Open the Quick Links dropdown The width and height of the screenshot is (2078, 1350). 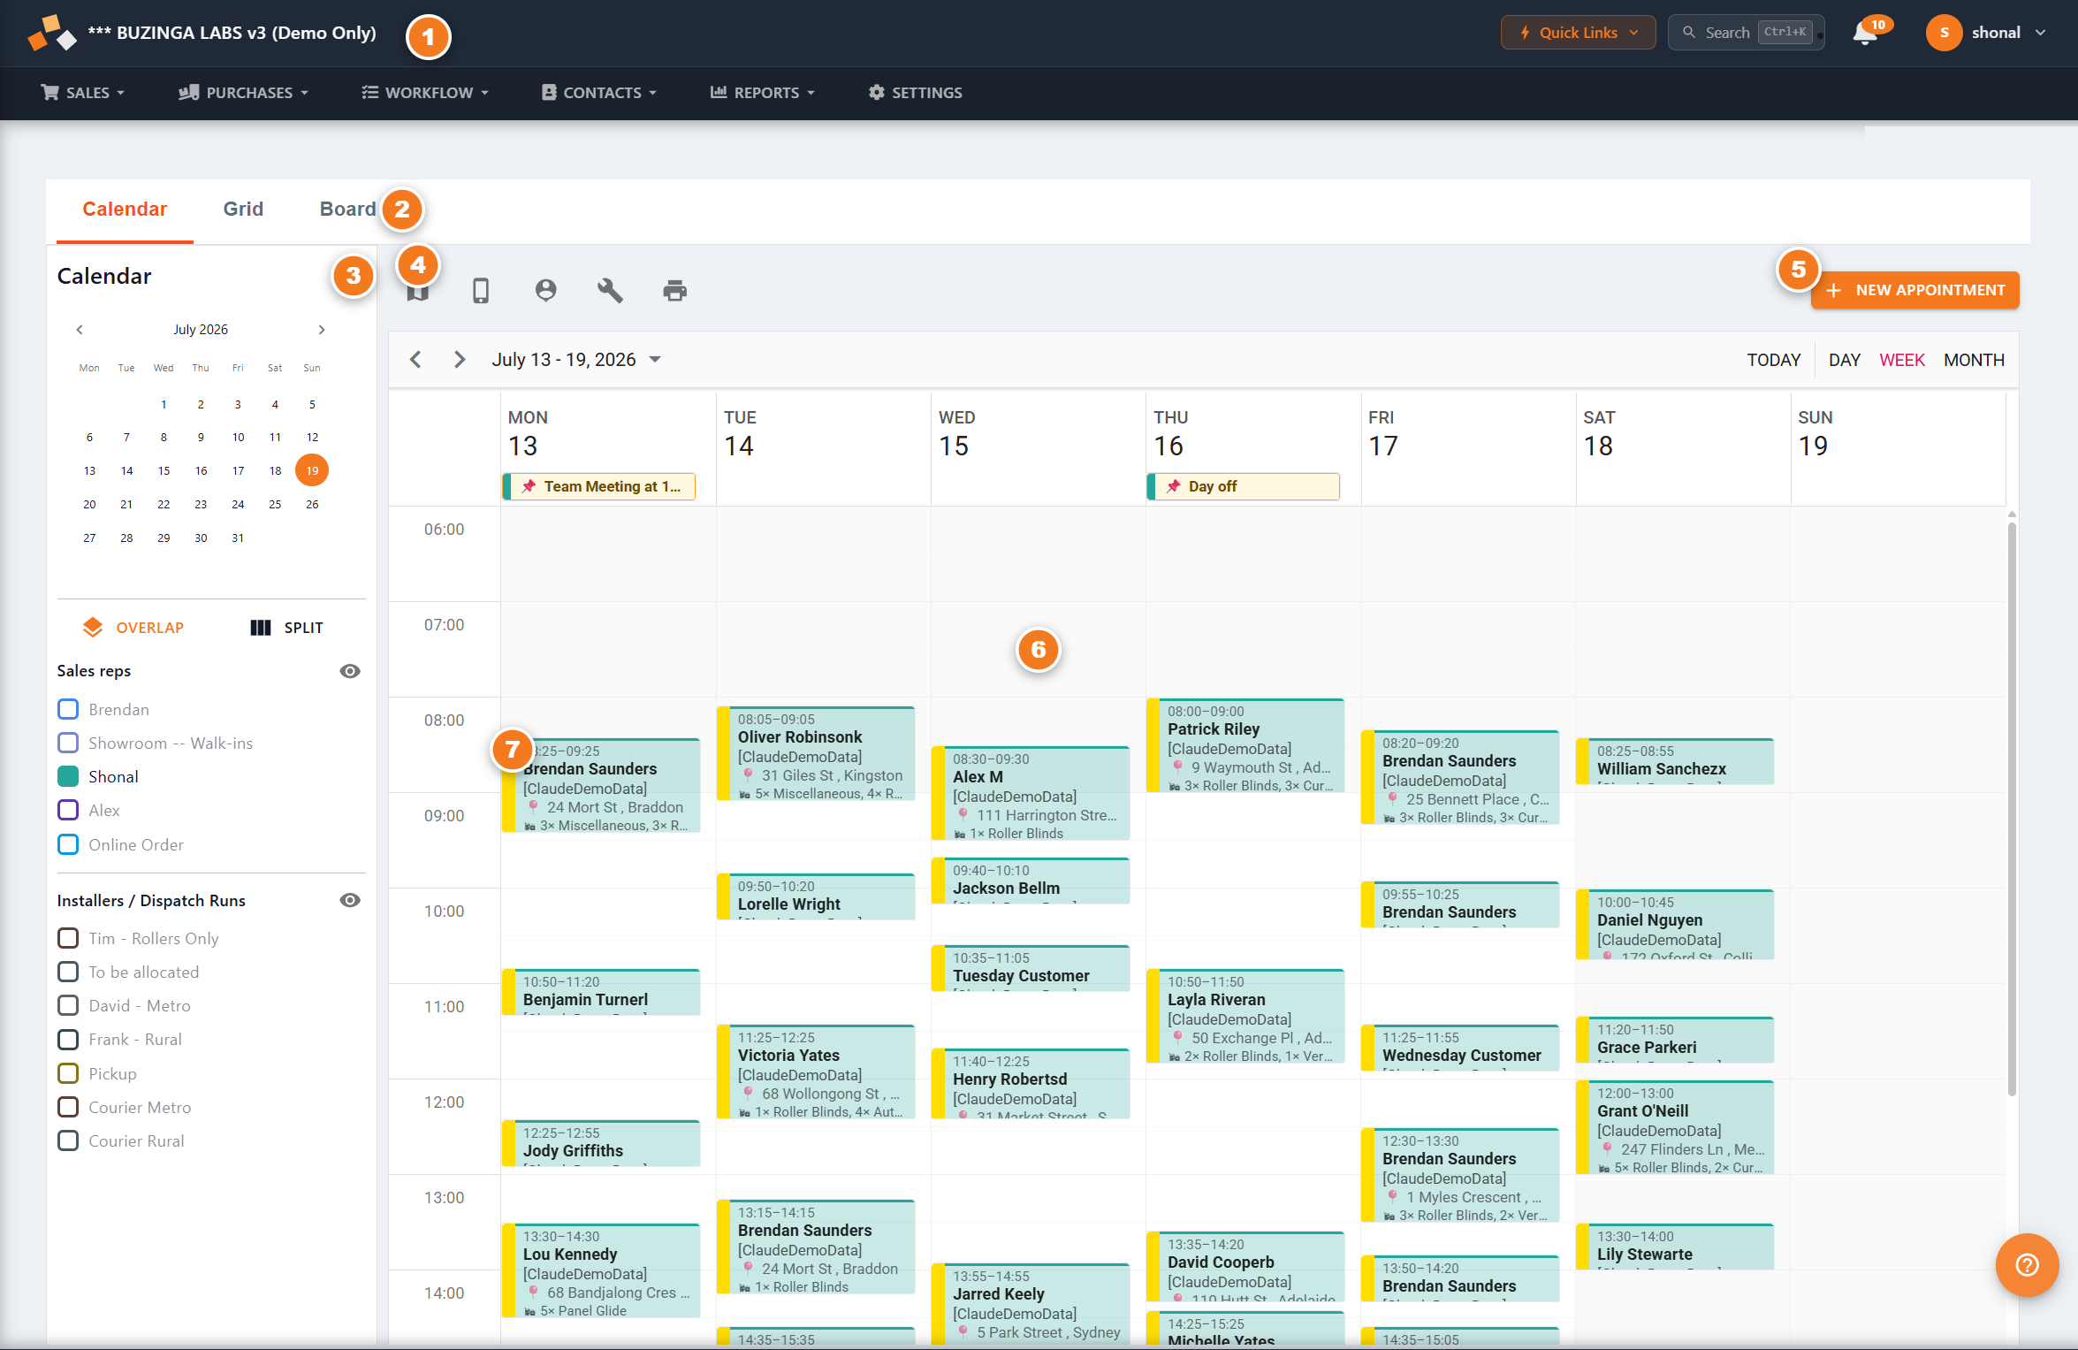tap(1578, 33)
